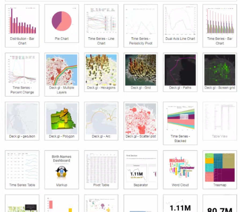The height and width of the screenshot is (212, 240).
Task: Pick the Deck.gl - Arc visualization
Action: [101, 121]
